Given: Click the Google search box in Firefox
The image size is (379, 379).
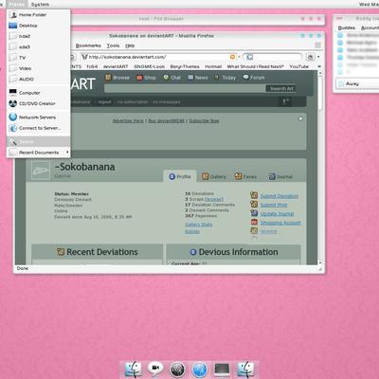Looking at the screenshot, I should [x=273, y=57].
